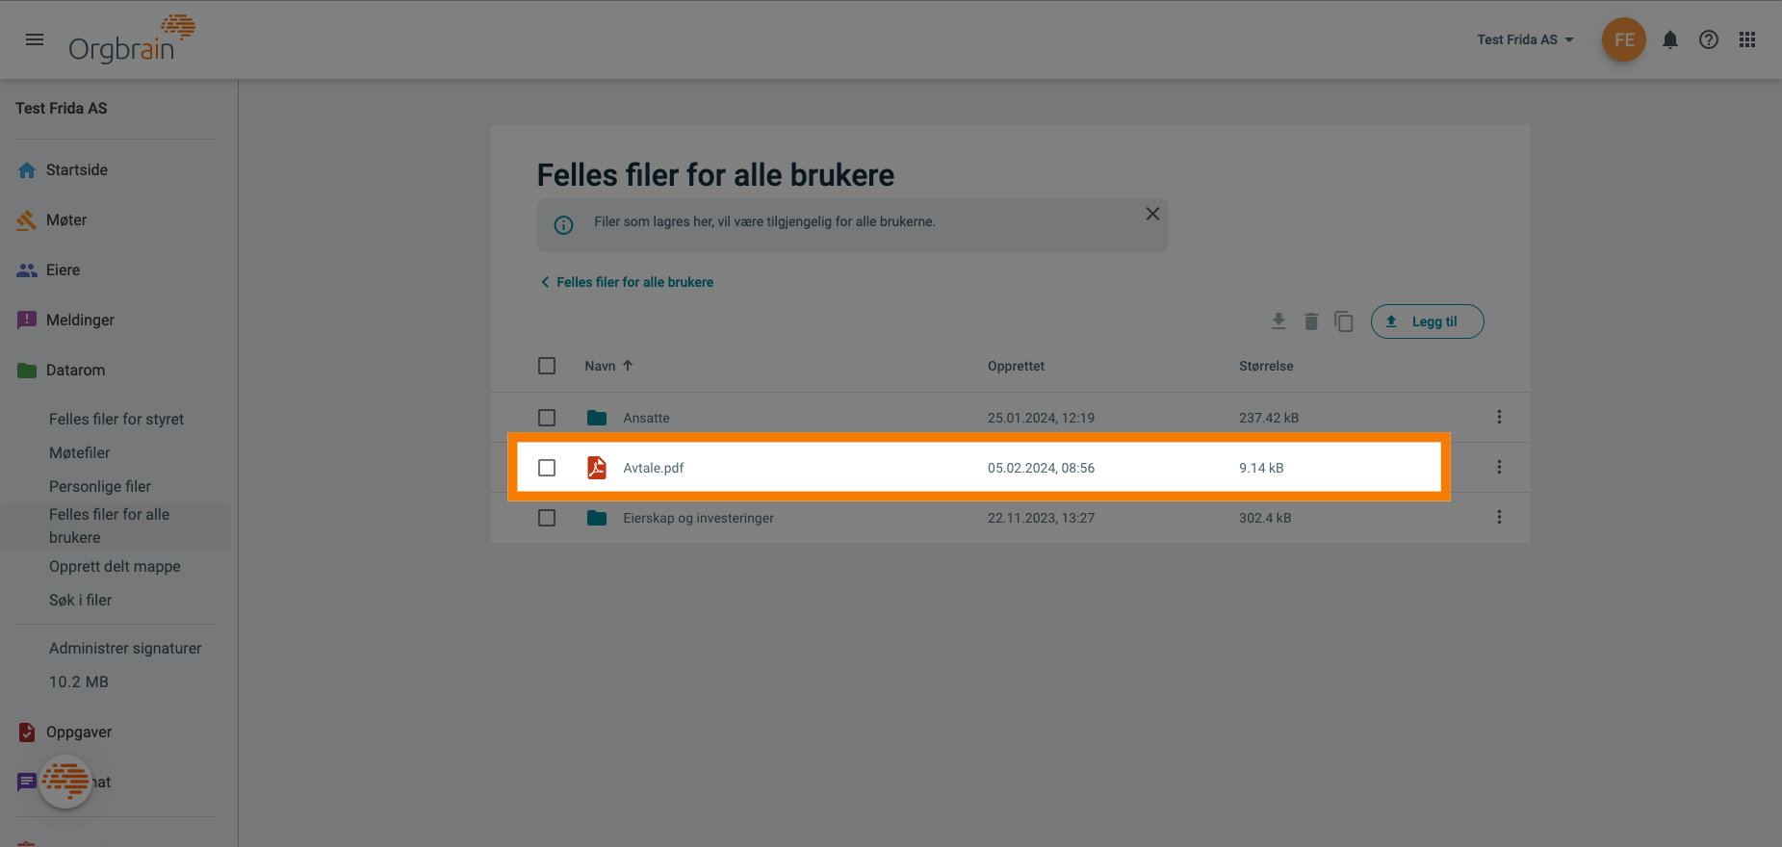Download selected files using the download icon

pyautogui.click(x=1278, y=321)
